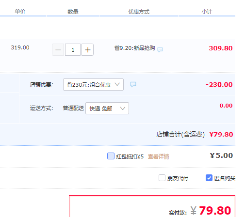245x217 pixels.
Task: Open chat bubble icon beside 店铺优惠 dropdown
Action: coord(133,84)
